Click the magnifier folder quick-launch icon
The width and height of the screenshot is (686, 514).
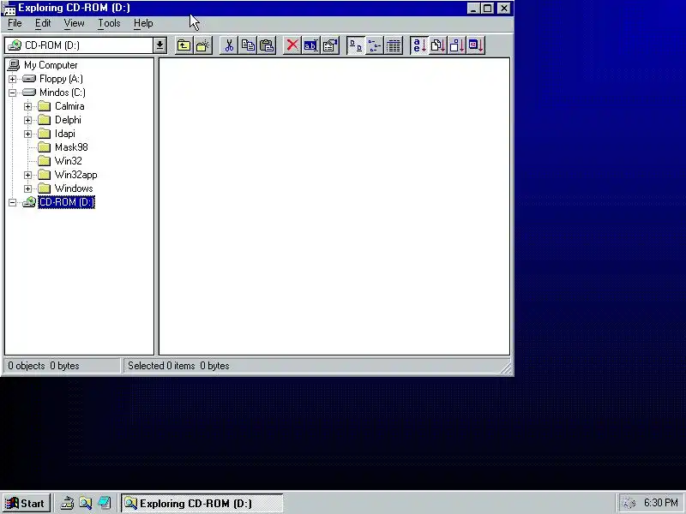(85, 504)
